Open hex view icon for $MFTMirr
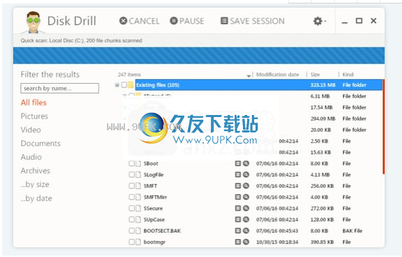 coord(237,197)
